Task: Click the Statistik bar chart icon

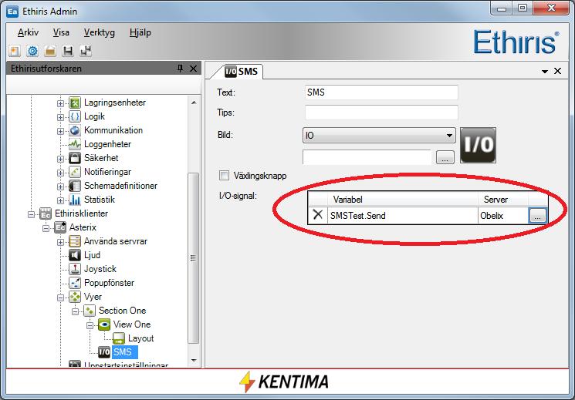Action: (75, 200)
